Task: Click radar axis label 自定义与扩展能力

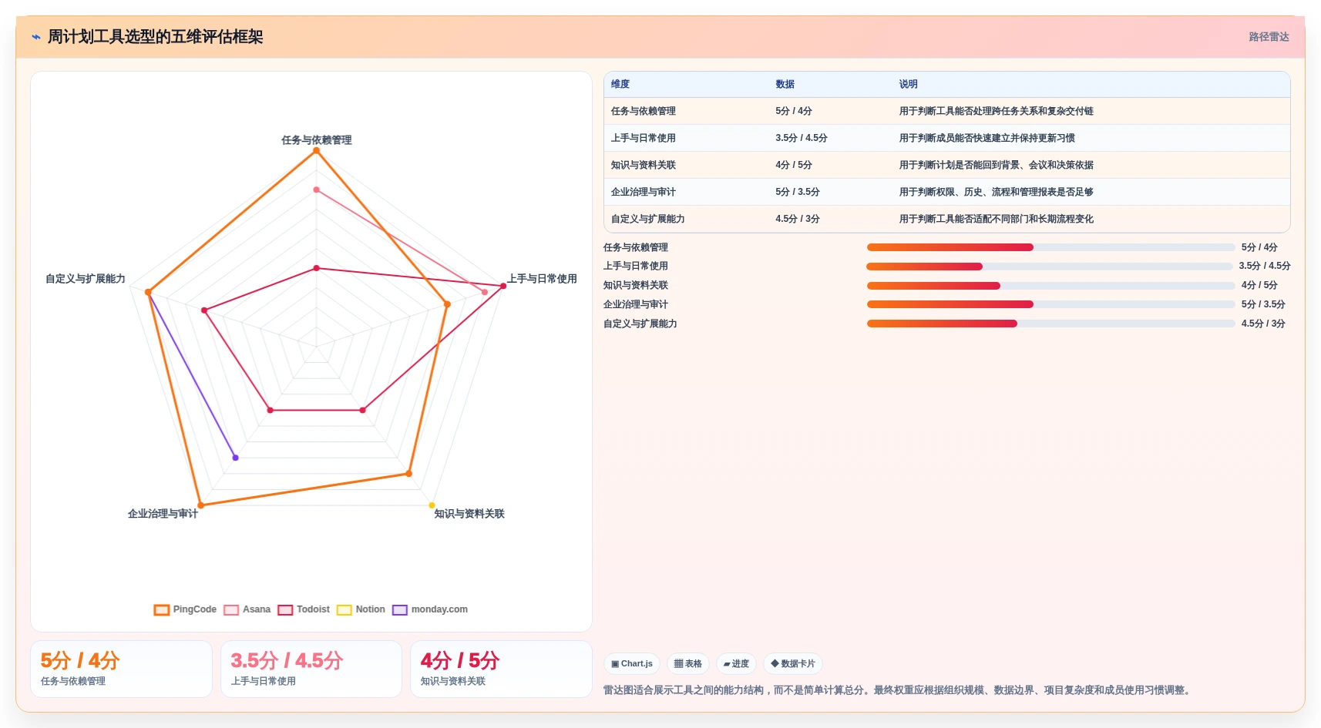Action: coord(86,279)
